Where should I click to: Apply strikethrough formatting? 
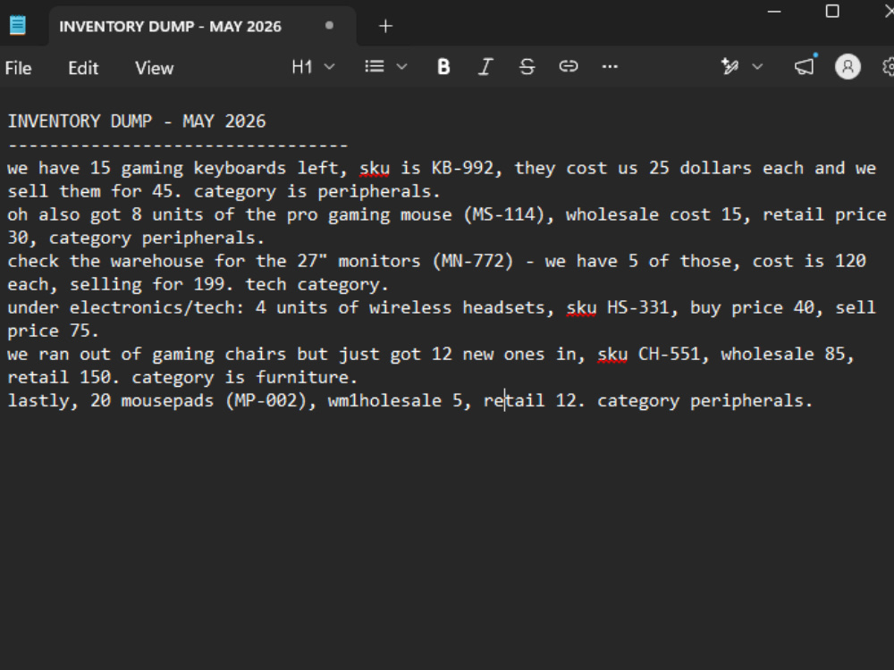coord(527,67)
